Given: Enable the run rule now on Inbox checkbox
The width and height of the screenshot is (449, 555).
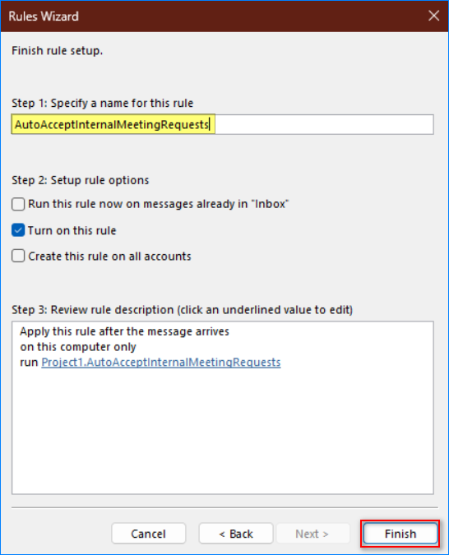Looking at the screenshot, I should click(18, 204).
